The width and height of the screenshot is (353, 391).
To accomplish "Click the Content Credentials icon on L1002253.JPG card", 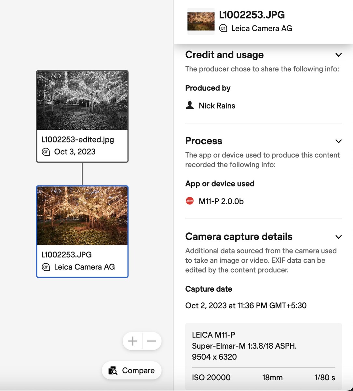I will coord(46,267).
